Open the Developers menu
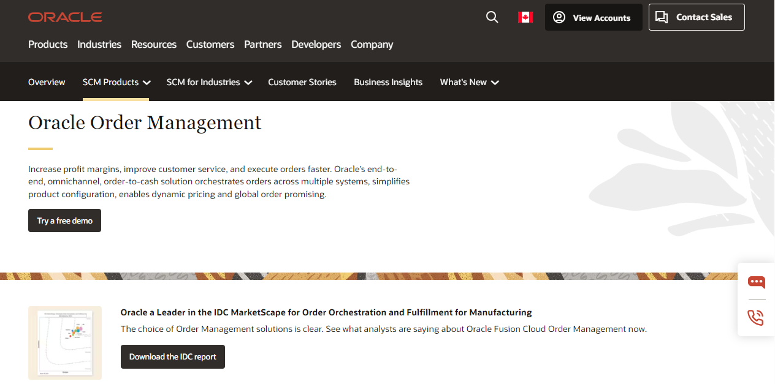 coord(316,45)
